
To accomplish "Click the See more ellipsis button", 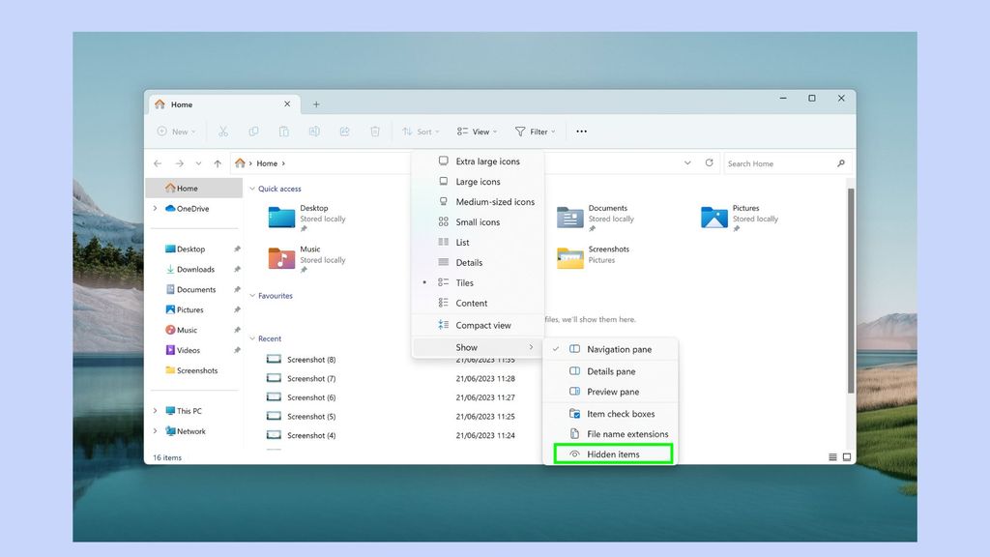I will click(581, 132).
